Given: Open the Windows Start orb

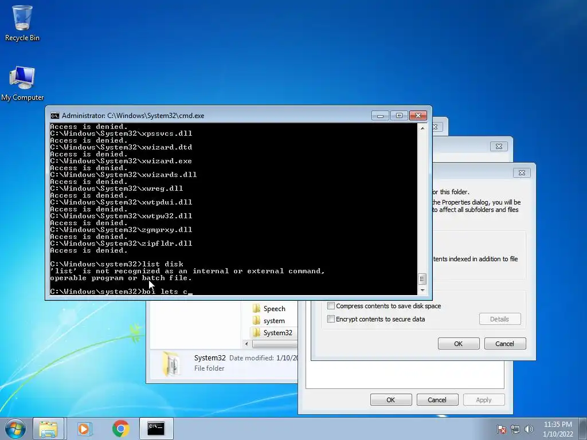Looking at the screenshot, I should pyautogui.click(x=15, y=429).
